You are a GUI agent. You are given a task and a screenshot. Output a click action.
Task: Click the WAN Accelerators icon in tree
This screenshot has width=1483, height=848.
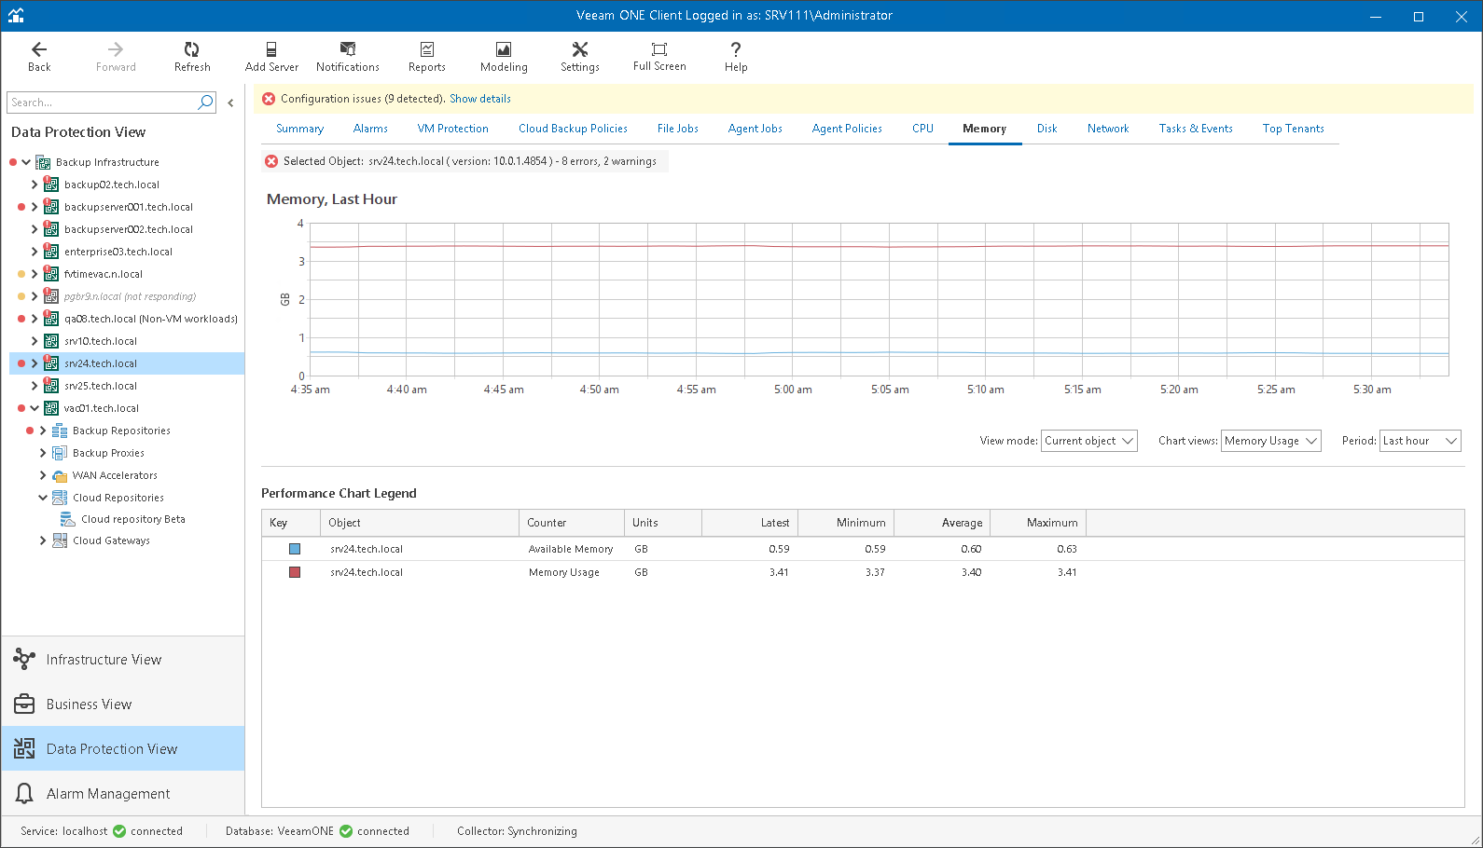pyautogui.click(x=60, y=475)
